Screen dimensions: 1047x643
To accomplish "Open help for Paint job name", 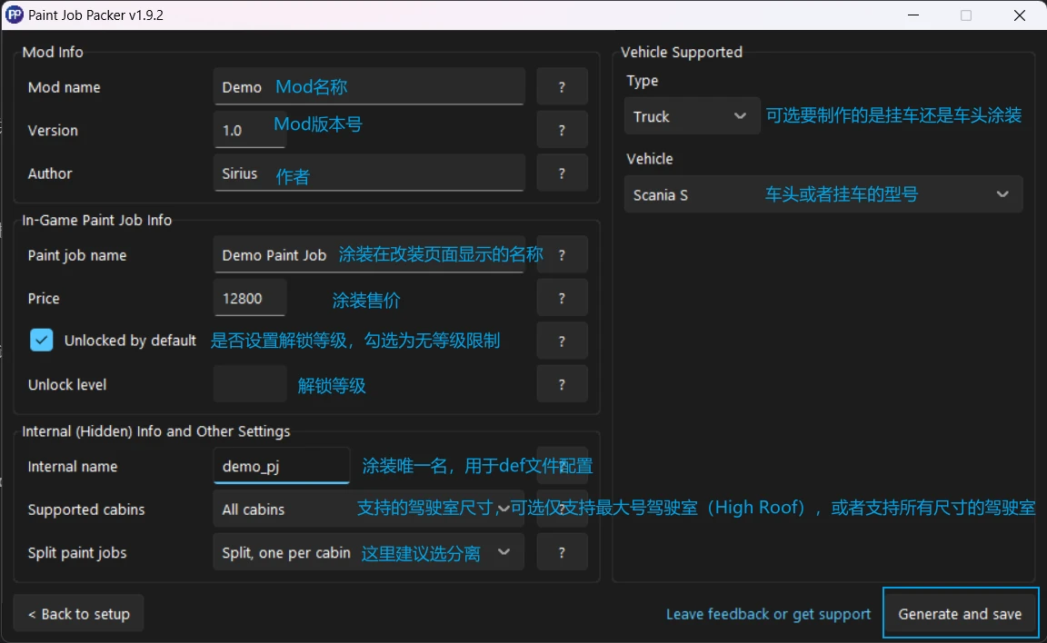I will coord(562,255).
